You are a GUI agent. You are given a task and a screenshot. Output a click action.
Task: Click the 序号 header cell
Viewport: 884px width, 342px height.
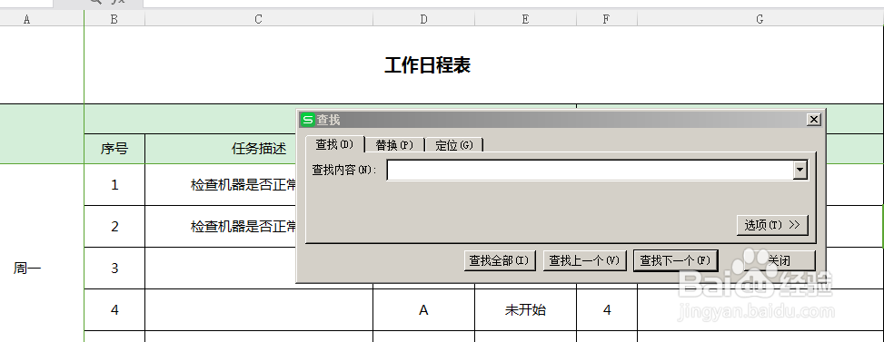coord(114,149)
